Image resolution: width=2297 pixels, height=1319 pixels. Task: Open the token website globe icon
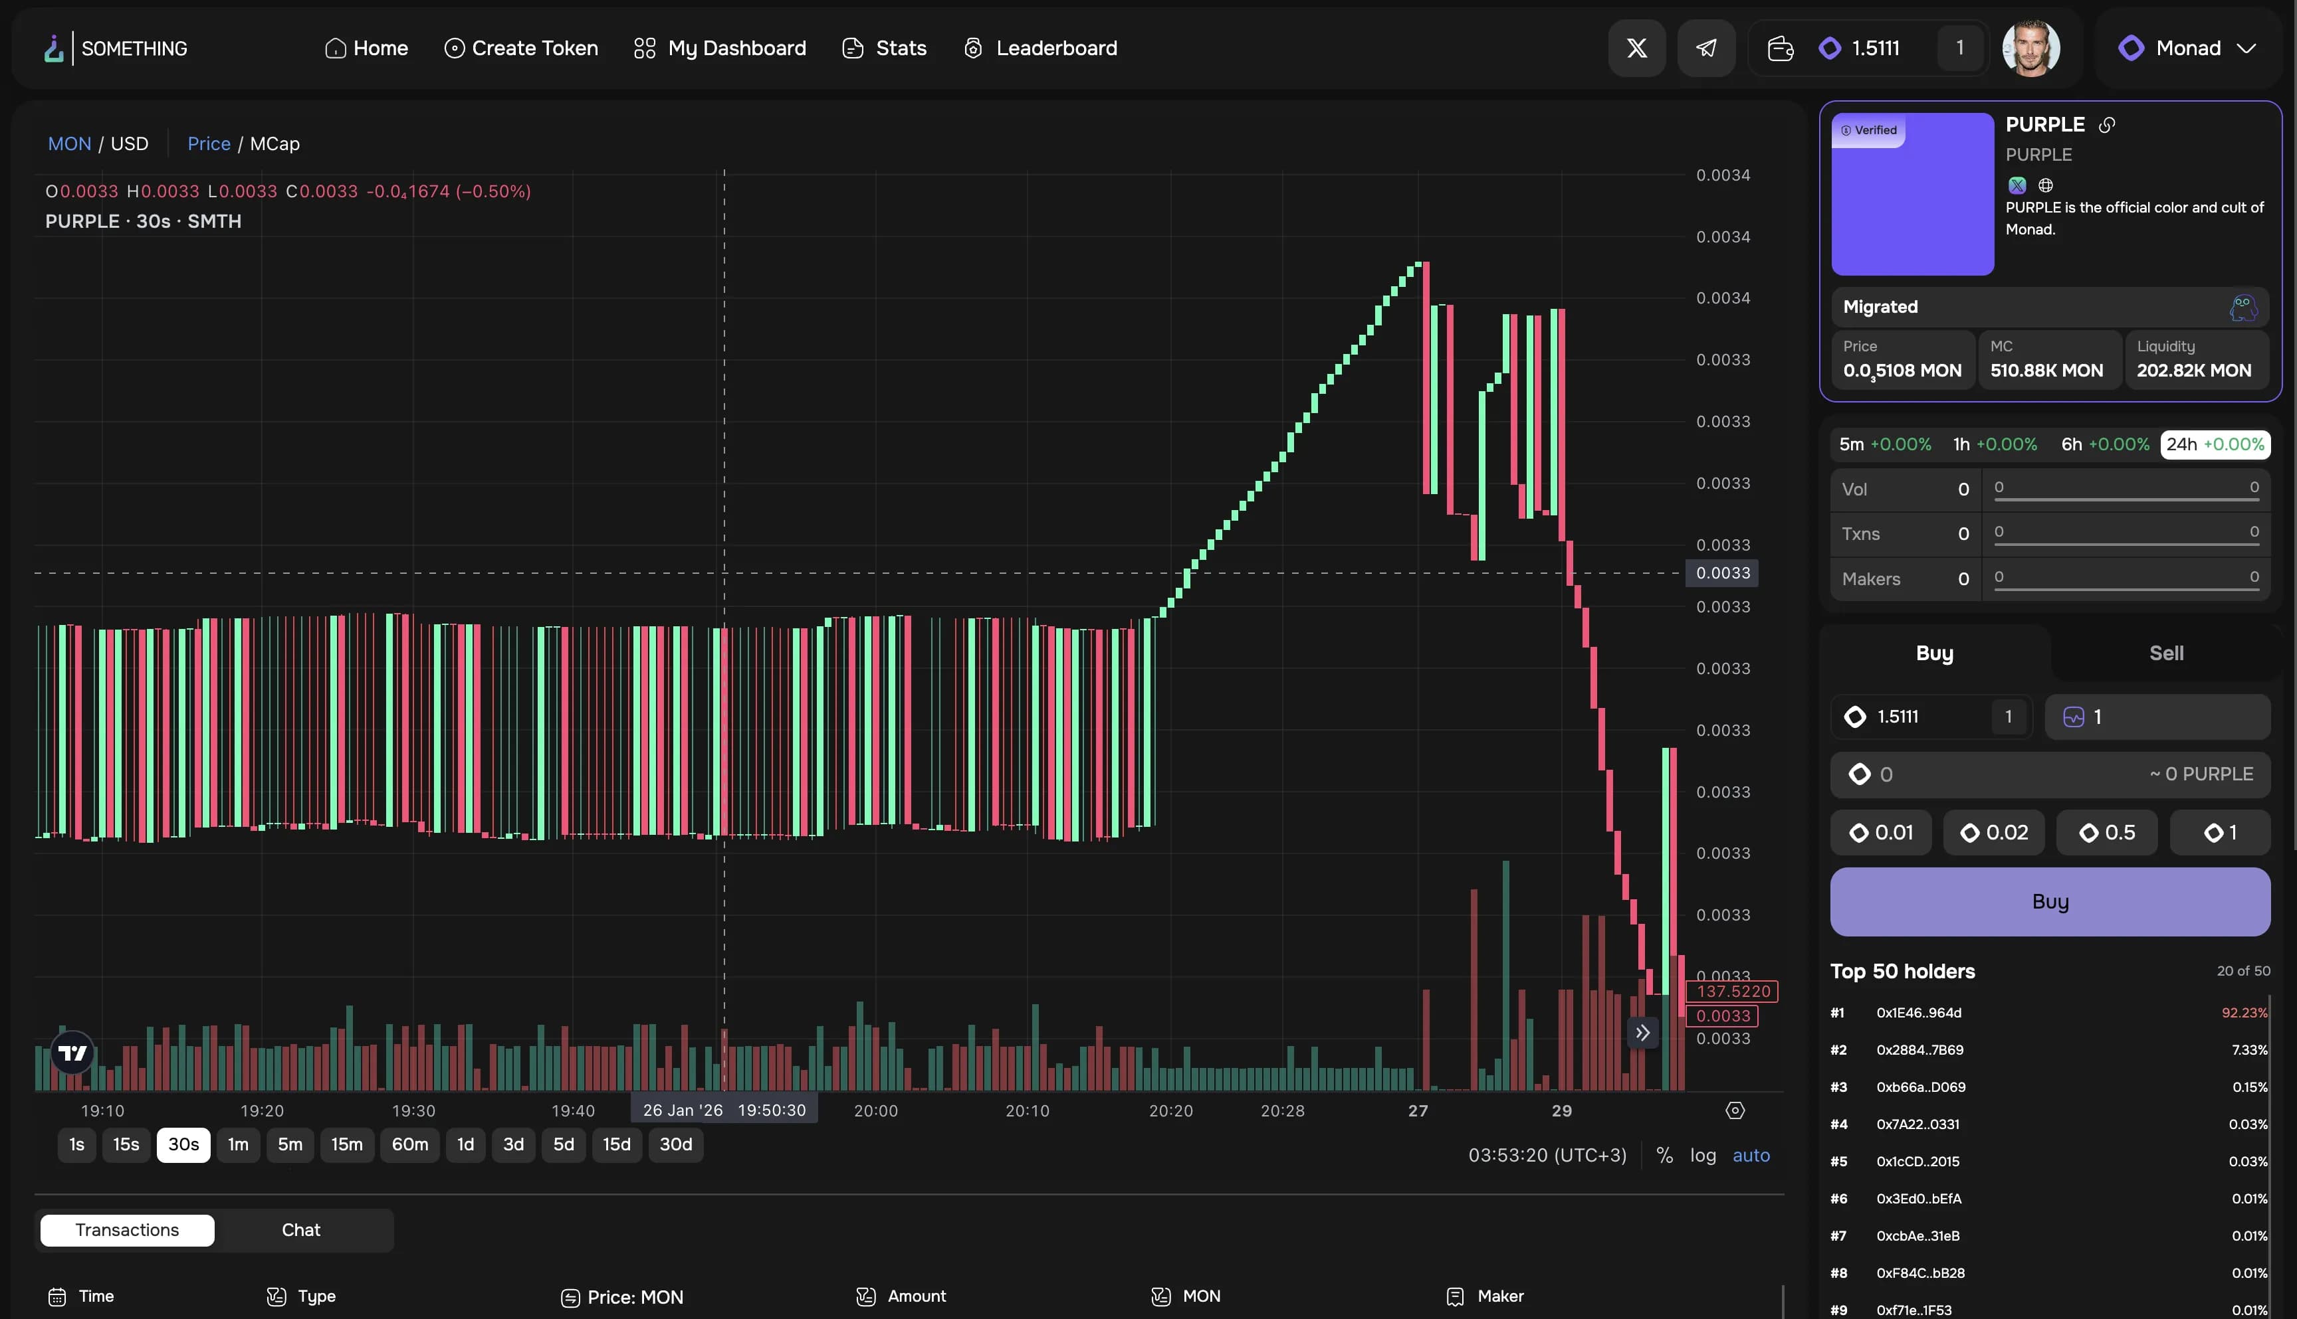click(x=2045, y=185)
